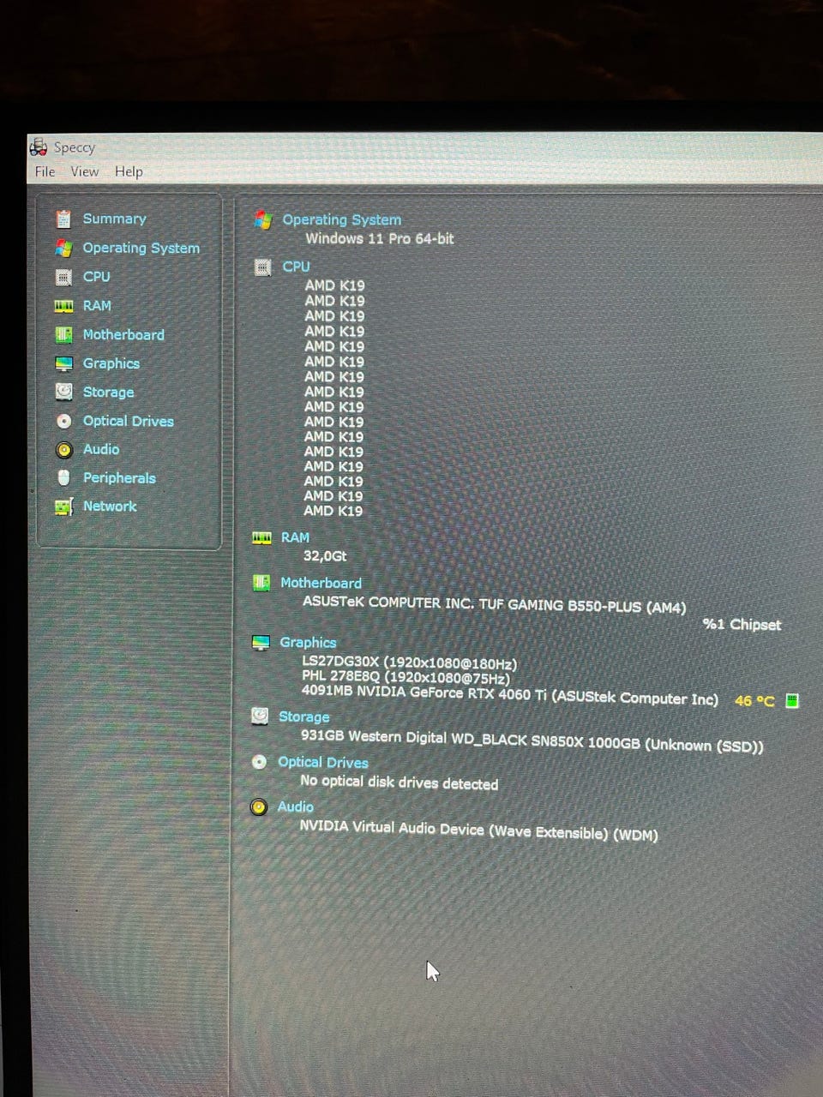
Task: Click the Graphics monitor icon in sidebar
Action: click(63, 363)
